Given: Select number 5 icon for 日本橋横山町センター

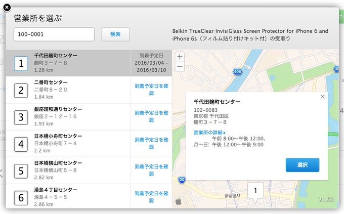Looking at the screenshot, I should 21,171.
